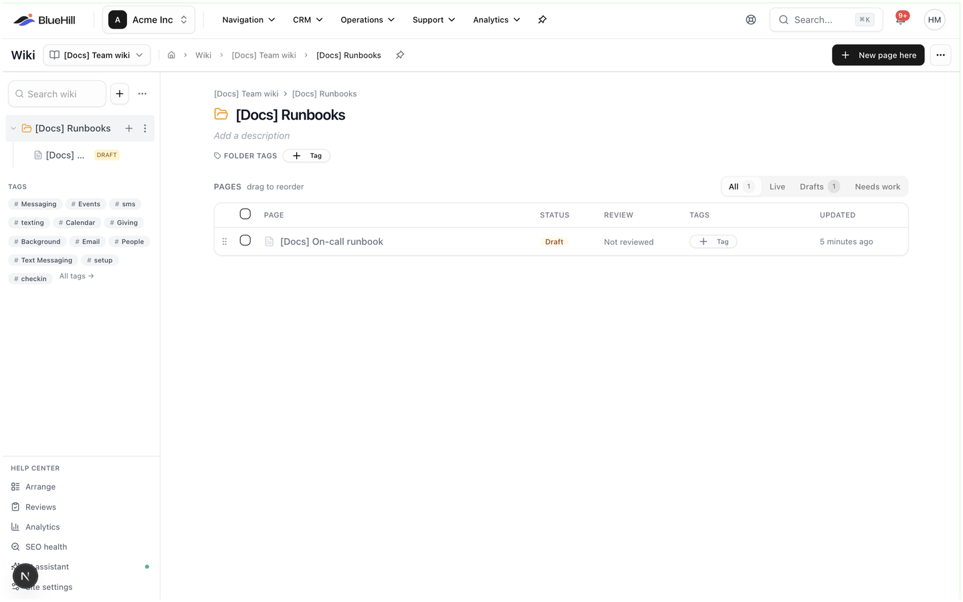Click the pin icon in top navigation
The height and width of the screenshot is (602, 963).
click(542, 20)
